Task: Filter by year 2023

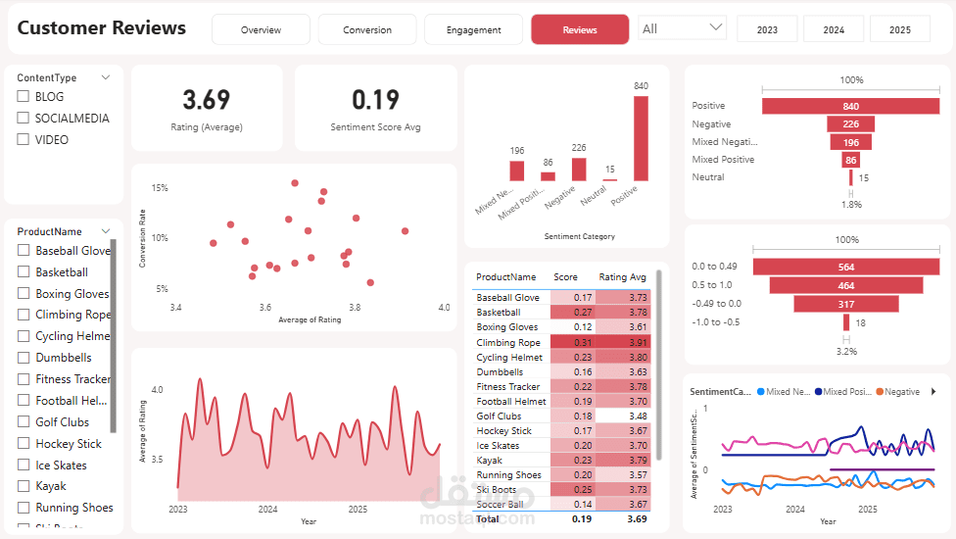Action: pos(767,29)
